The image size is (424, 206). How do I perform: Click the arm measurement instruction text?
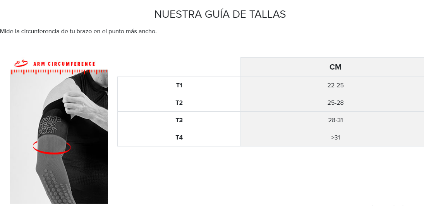[x=79, y=31]
